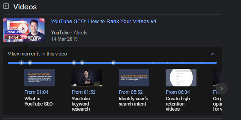241x120 pixels.
Task: Click 'YouTube · Ahrefs' source text
Action: [69, 33]
